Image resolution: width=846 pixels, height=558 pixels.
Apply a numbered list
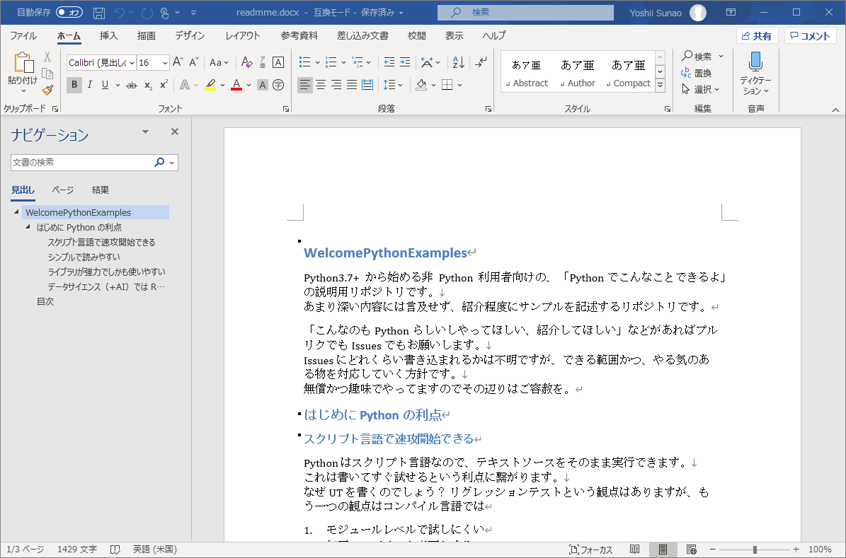[331, 62]
